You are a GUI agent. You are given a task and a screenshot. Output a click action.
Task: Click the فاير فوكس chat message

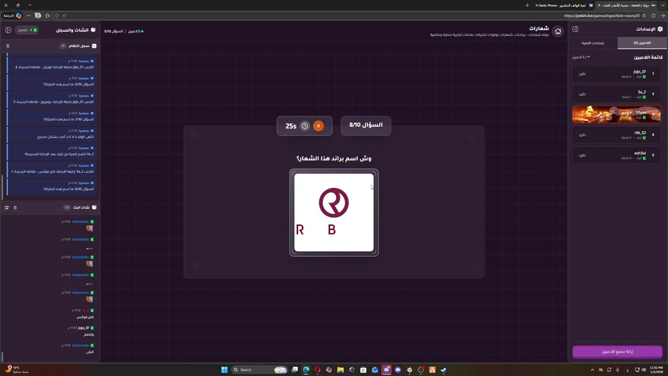tap(85, 317)
